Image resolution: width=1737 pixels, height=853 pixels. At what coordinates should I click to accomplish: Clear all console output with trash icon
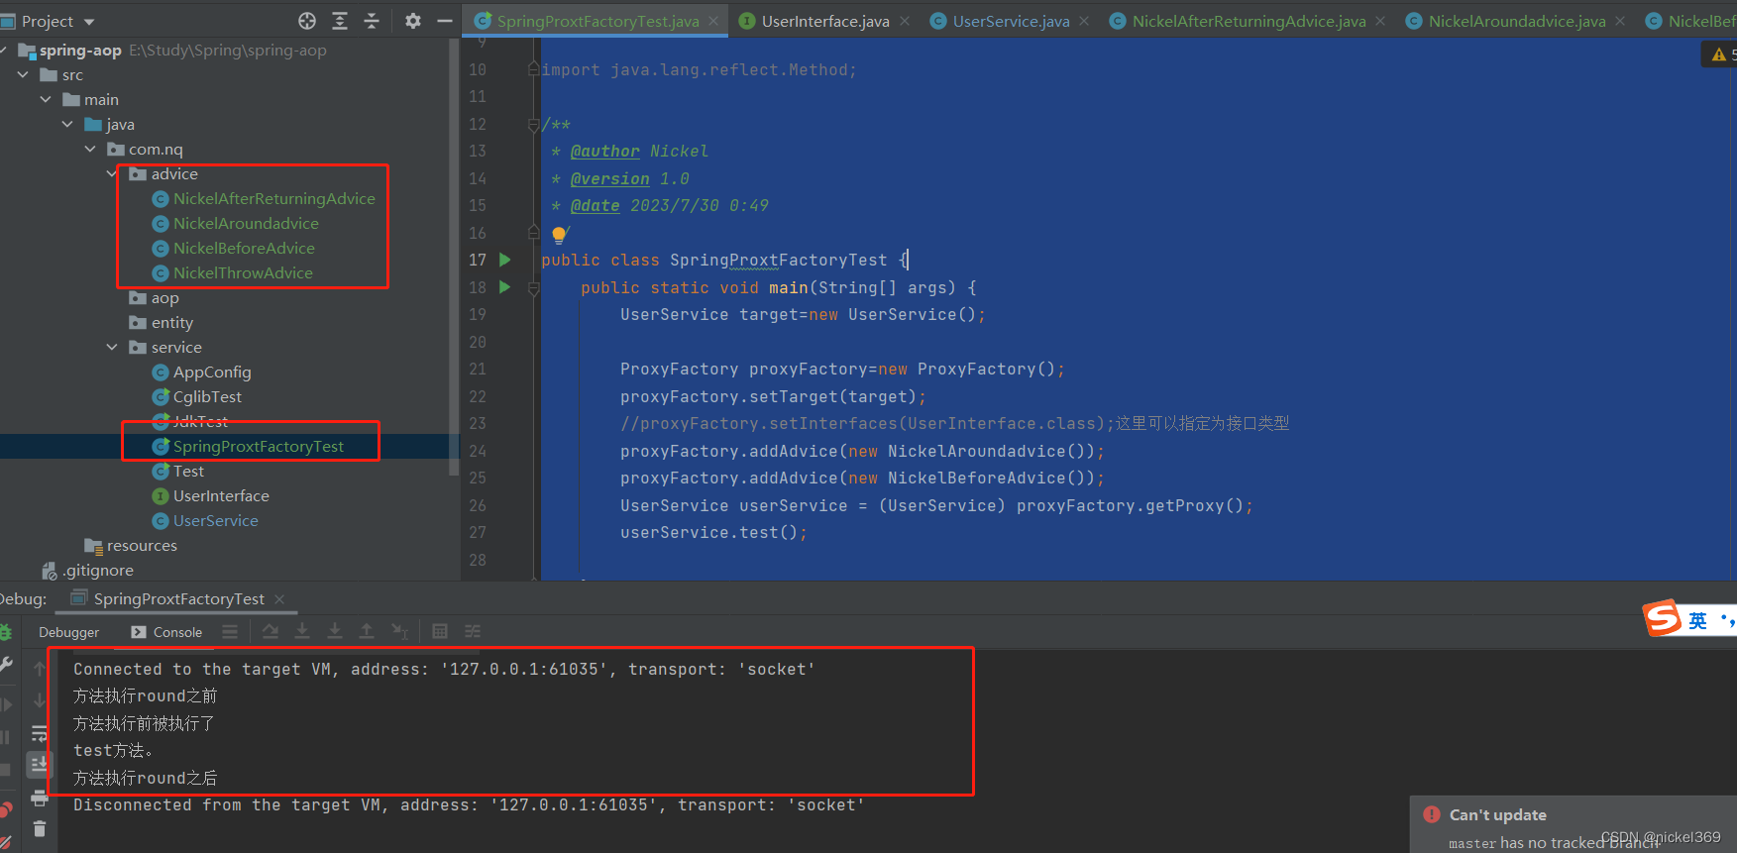click(x=40, y=829)
